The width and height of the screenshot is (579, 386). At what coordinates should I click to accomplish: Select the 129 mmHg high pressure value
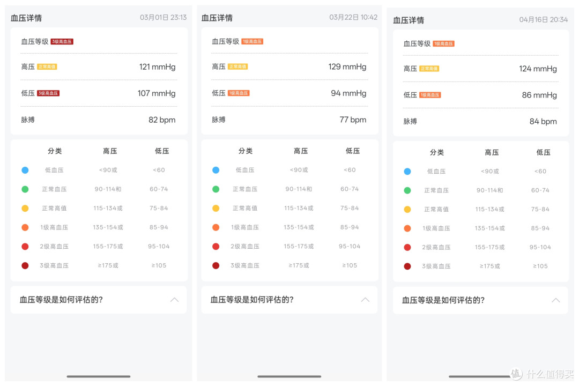pyautogui.click(x=347, y=67)
